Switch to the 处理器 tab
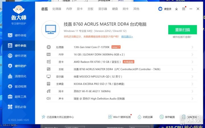Screen dimensions: 205x128 (x=57, y=9)
